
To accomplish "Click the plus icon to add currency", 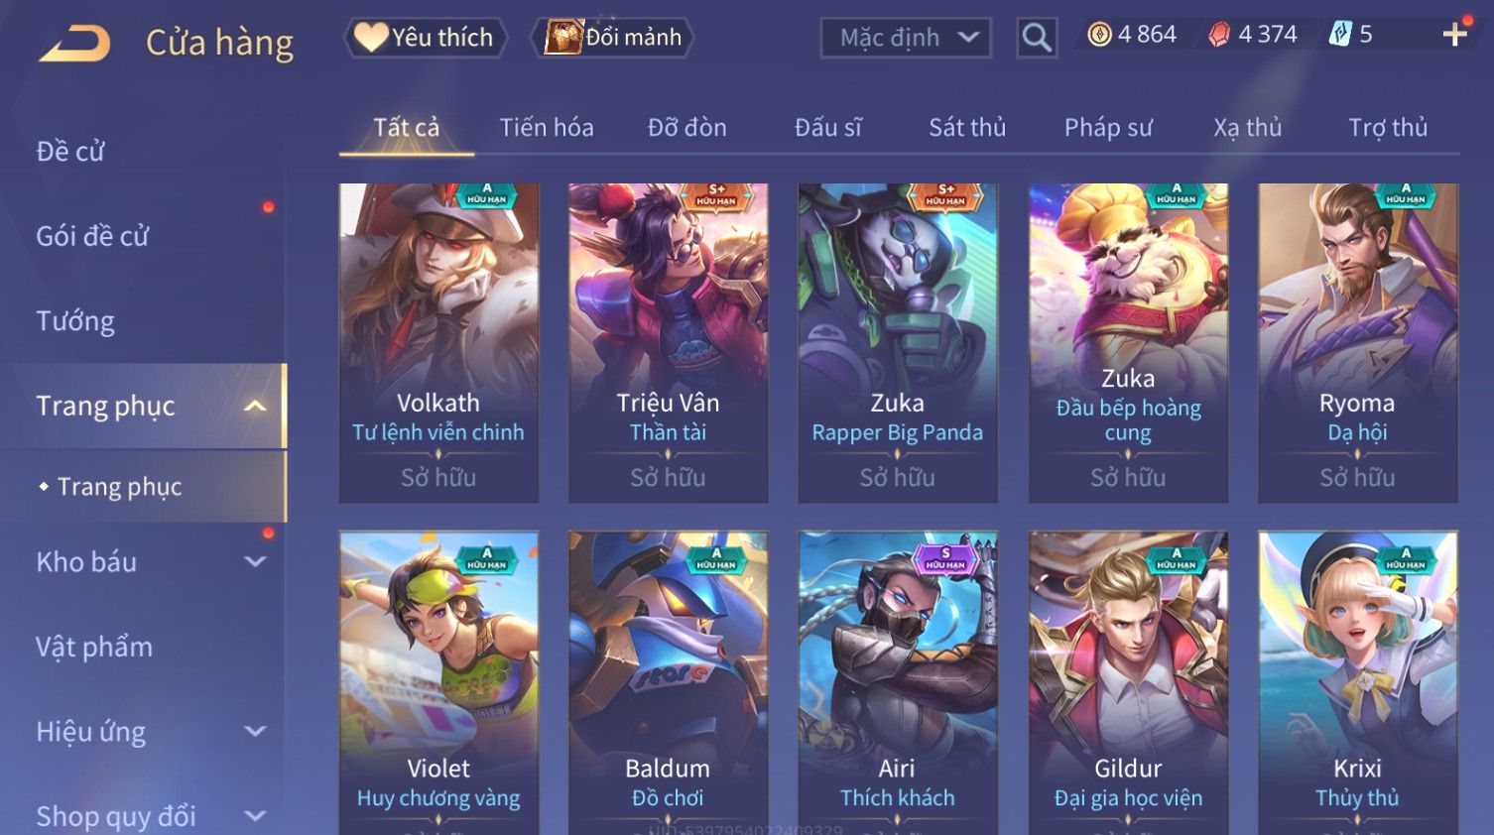I will coord(1455,35).
